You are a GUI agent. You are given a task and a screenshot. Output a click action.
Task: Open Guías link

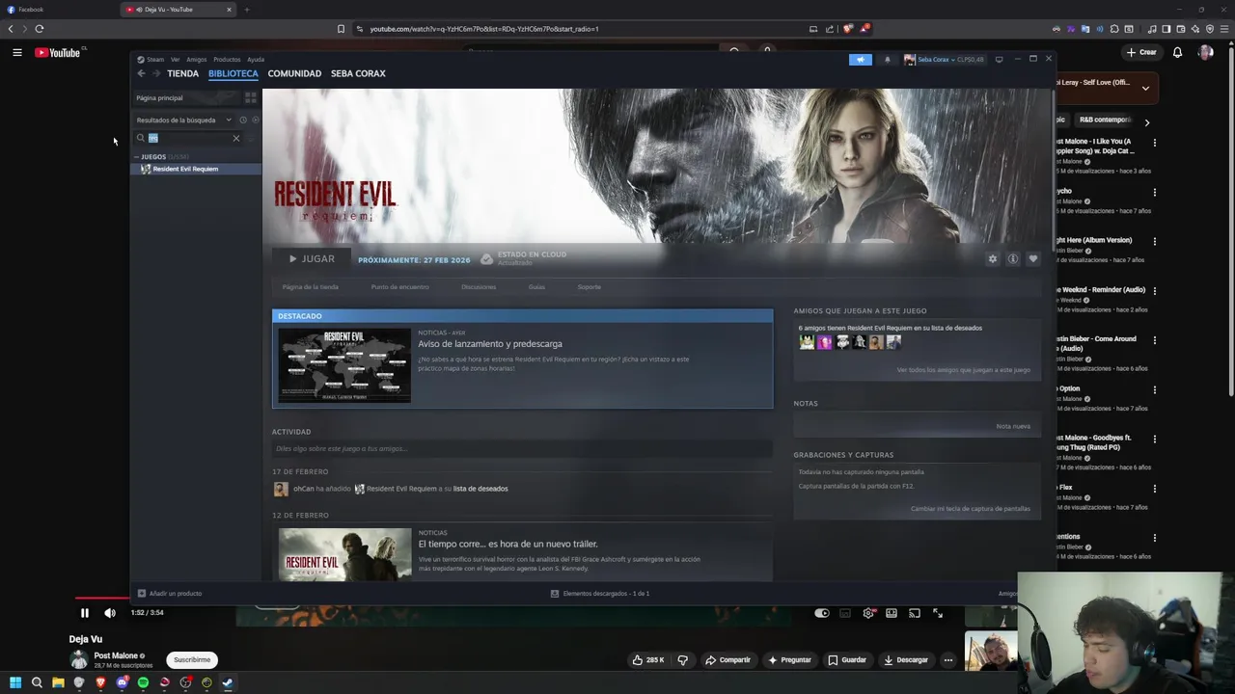click(536, 287)
